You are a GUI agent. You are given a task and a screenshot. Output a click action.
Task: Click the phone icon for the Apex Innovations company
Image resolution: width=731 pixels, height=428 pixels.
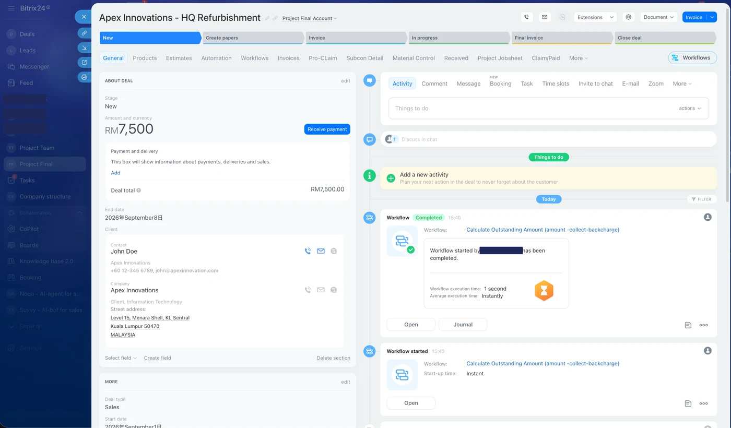[x=308, y=290]
